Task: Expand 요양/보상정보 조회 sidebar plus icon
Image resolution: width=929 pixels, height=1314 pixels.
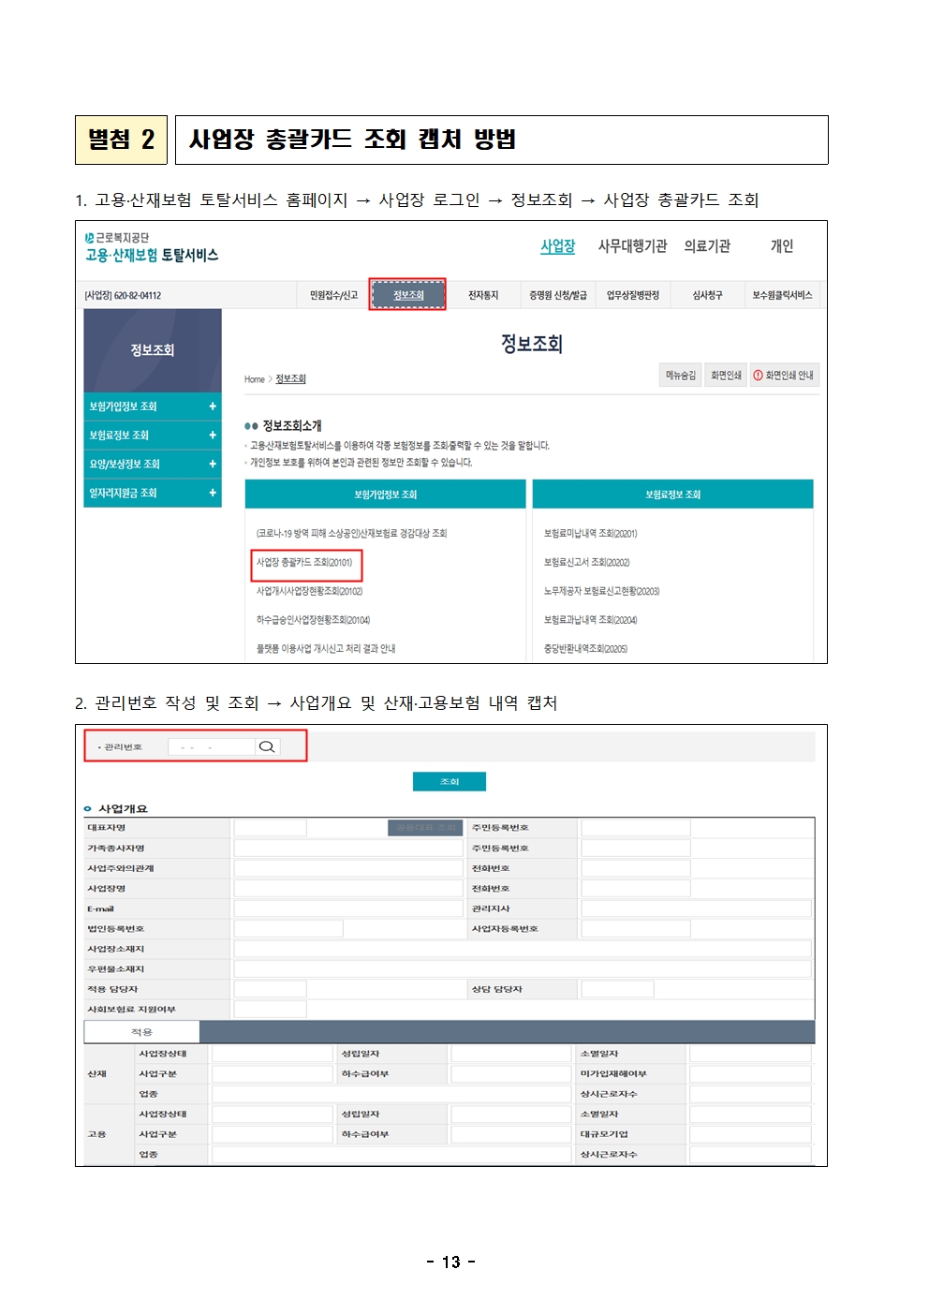Action: point(213,465)
